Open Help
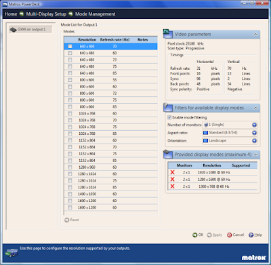This screenshot has width=271, height=265. click(x=255, y=235)
